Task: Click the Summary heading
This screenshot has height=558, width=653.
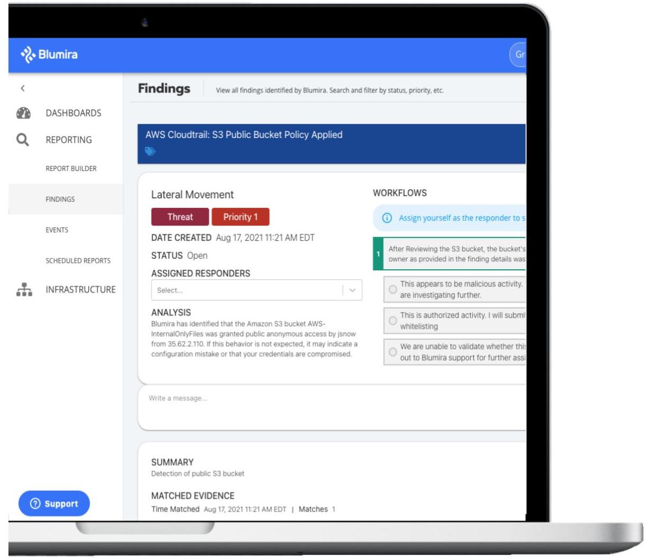Action: (172, 462)
